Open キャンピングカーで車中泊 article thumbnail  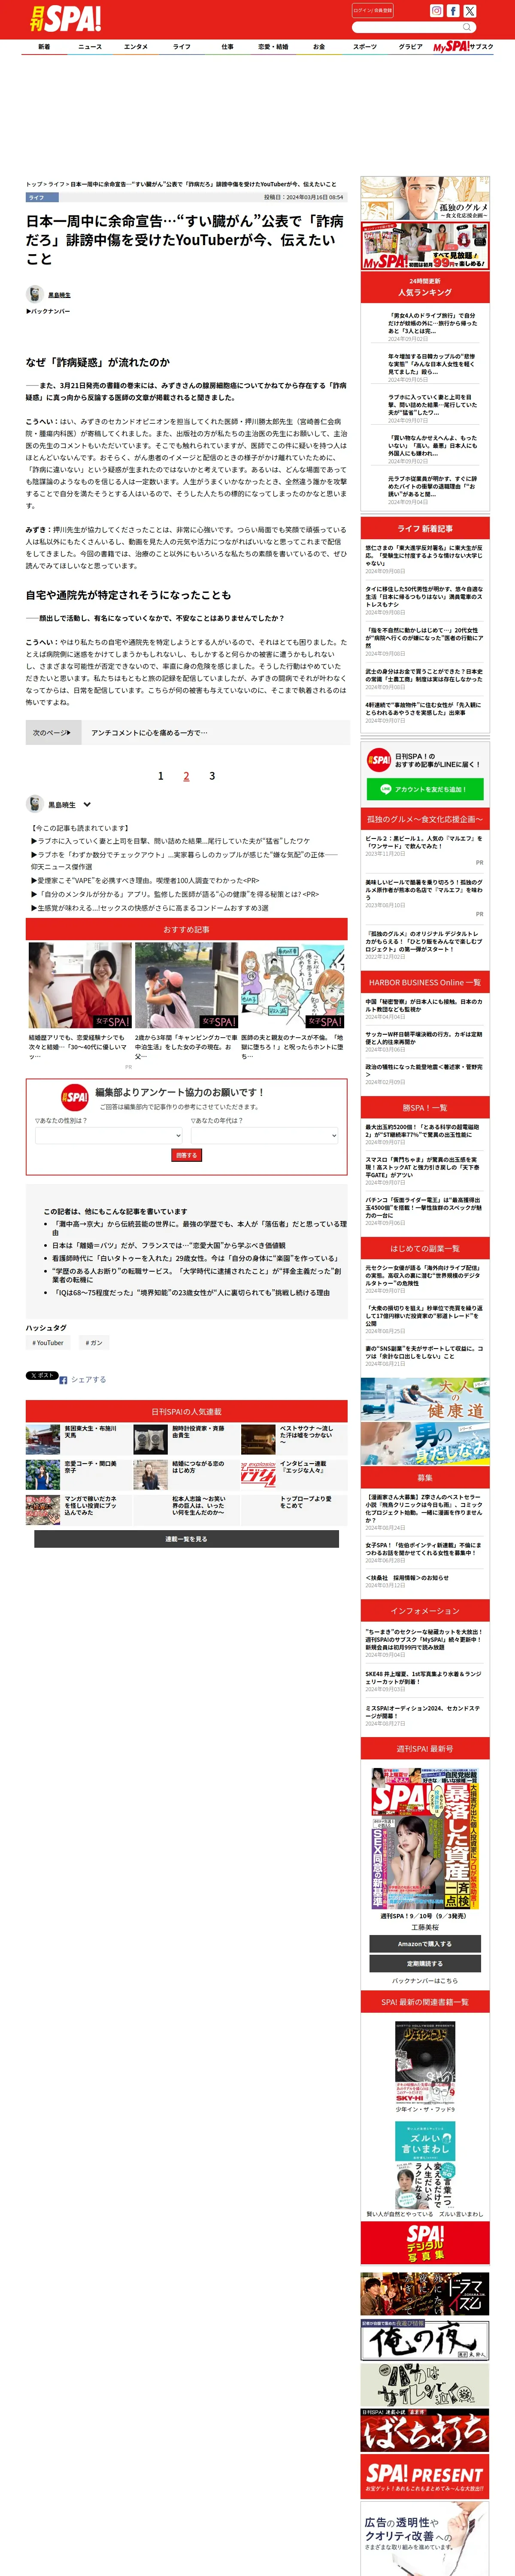click(187, 985)
